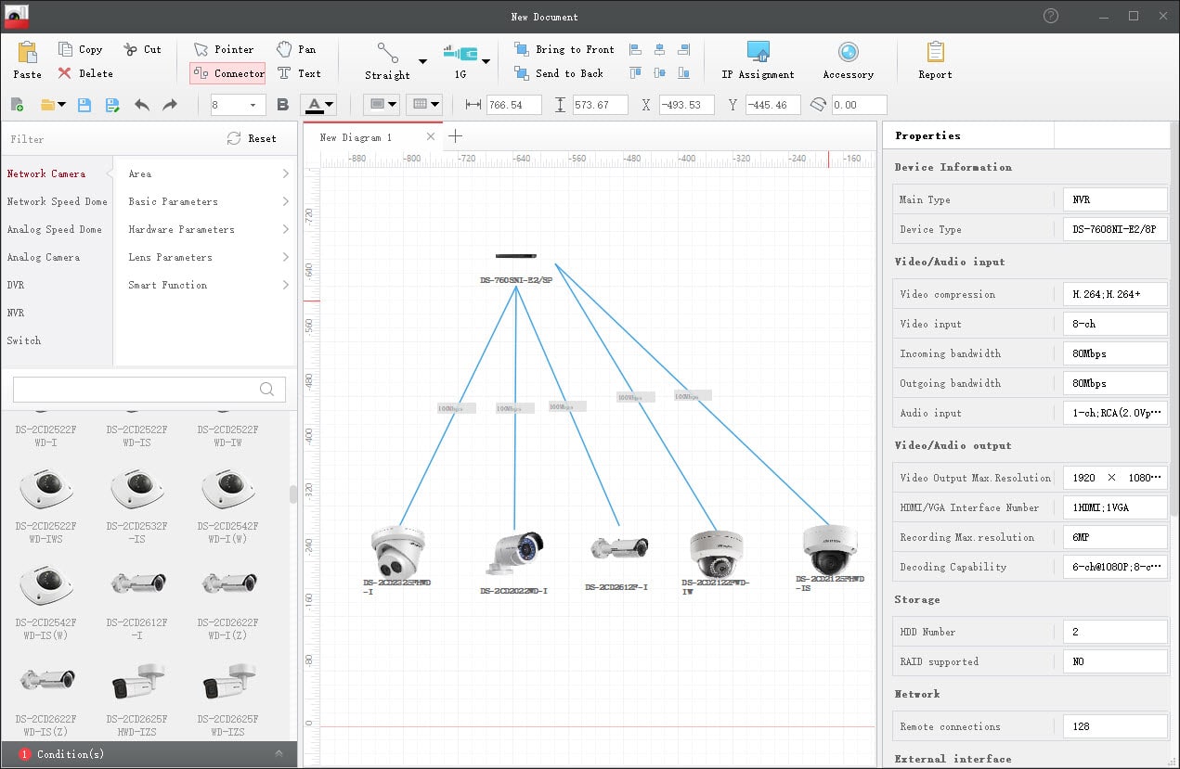Select the Straight connector line style
Image resolution: width=1180 pixels, height=769 pixels.
(387, 61)
